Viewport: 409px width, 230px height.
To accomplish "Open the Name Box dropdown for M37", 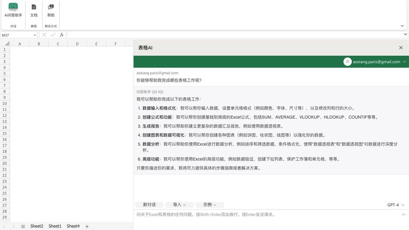I will [x=35, y=35].
